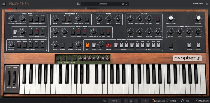Viewport: 210px width, 103px height.
Task: Open the preset browser library icon
Action: pyautogui.click(x=78, y=4)
